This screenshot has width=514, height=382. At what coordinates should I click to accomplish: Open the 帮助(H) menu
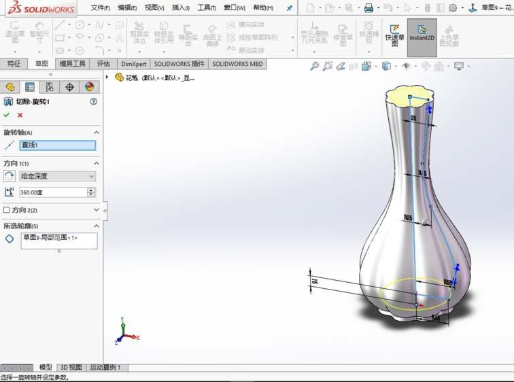263,7
